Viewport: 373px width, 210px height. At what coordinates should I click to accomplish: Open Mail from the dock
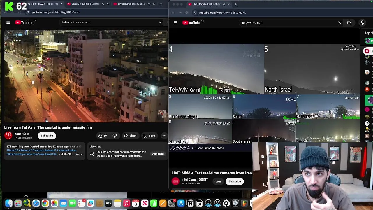point(63,203)
